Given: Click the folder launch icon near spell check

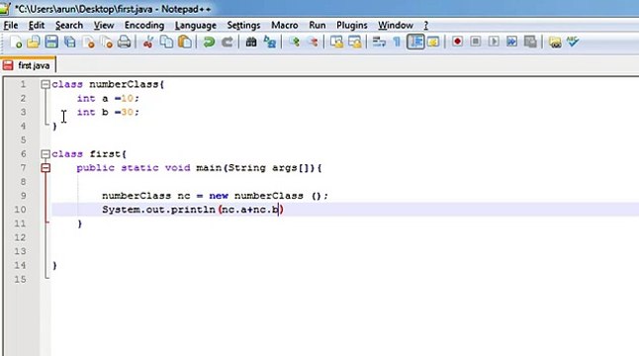Looking at the screenshot, I should [555, 42].
